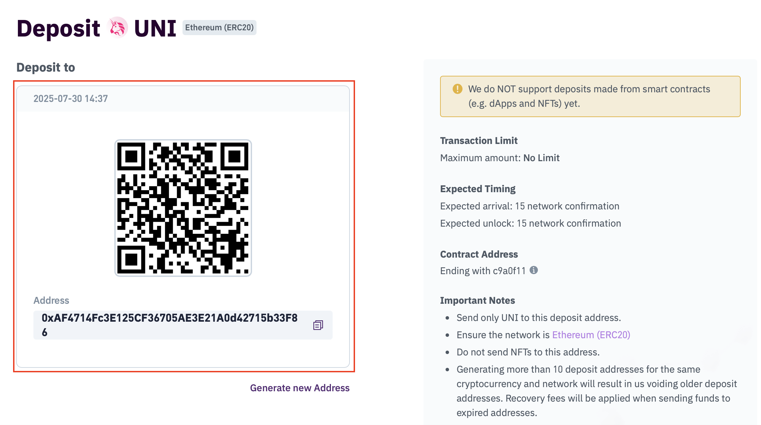Image resolution: width=761 pixels, height=425 pixels.
Task: Click the Address label above the field
Action: tap(51, 300)
